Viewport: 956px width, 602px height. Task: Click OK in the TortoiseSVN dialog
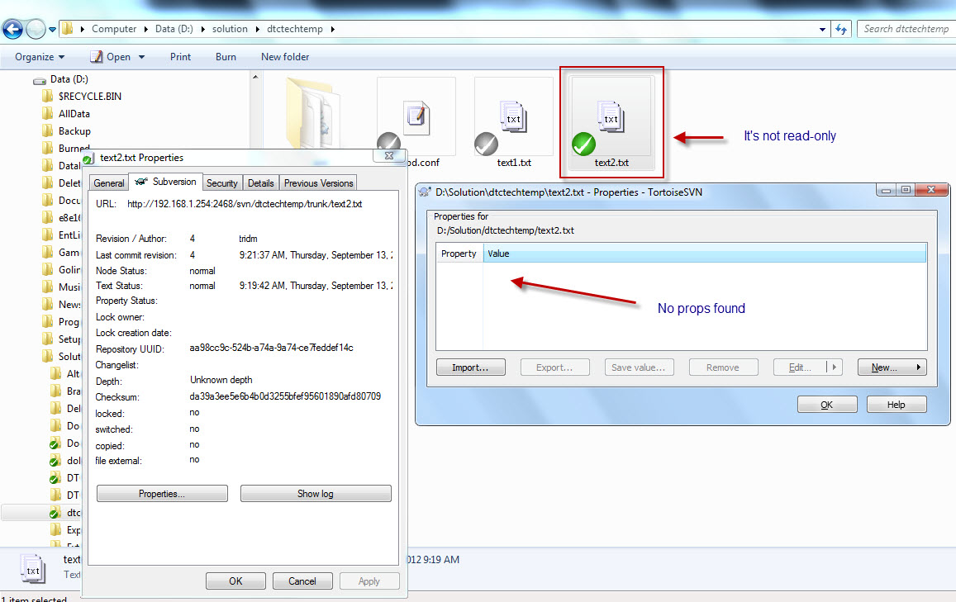tap(827, 405)
